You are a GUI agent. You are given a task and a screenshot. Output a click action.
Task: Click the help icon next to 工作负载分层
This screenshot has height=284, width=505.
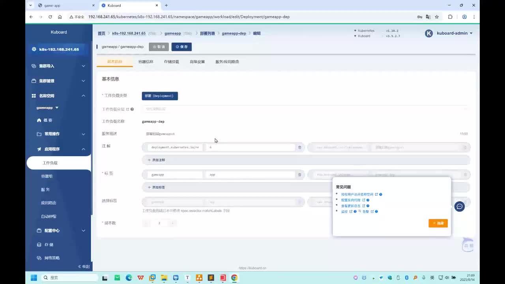pos(132,109)
